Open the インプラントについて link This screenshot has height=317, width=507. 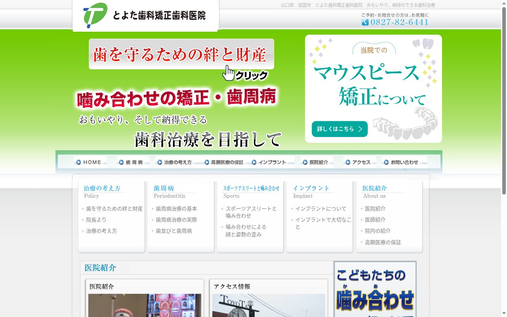coord(321,209)
